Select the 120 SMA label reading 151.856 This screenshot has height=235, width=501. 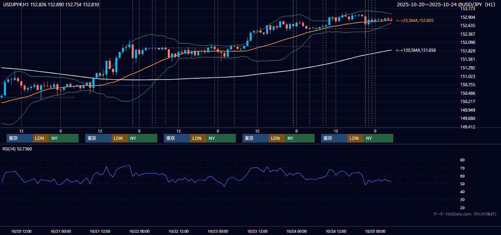(x=416, y=50)
